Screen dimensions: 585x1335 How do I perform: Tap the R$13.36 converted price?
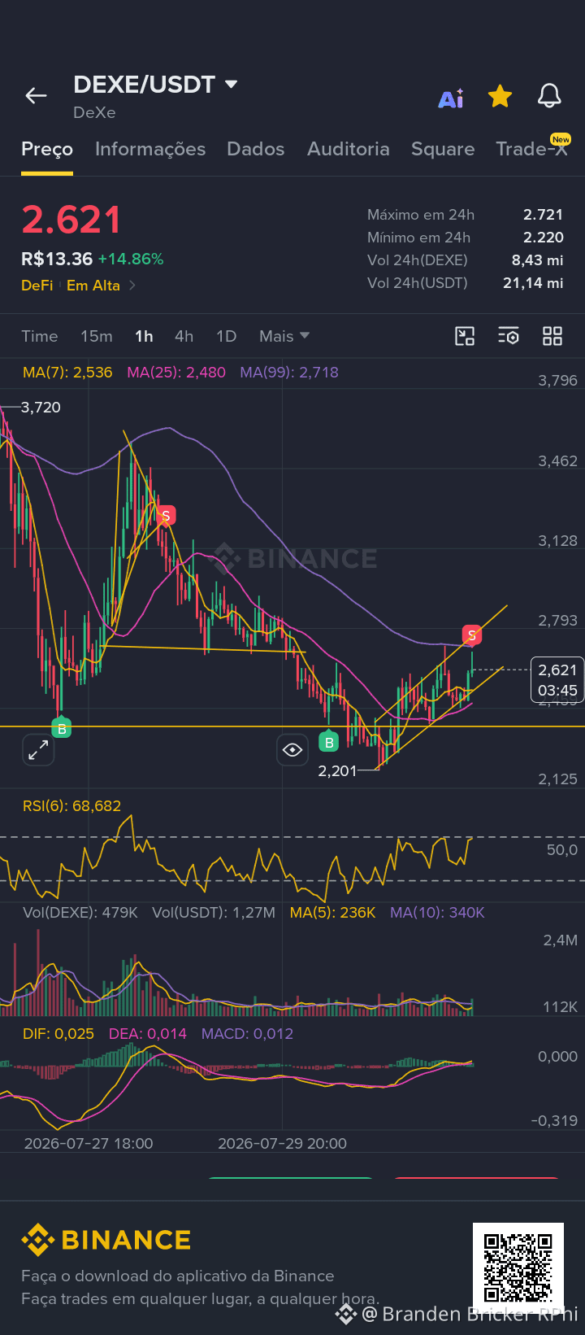(57, 259)
